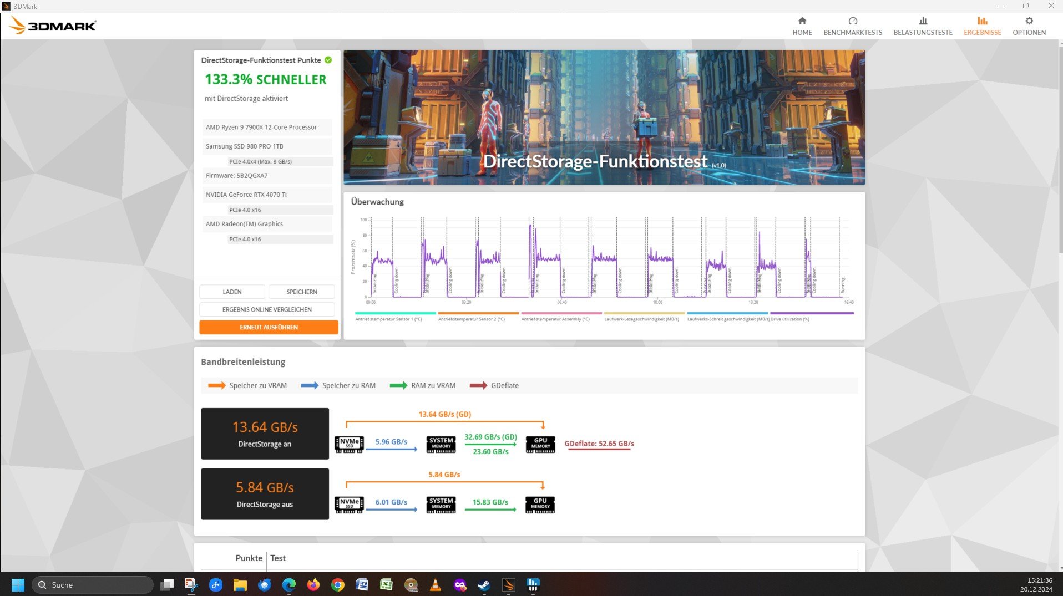Viewport: 1063px width, 596px height.
Task: Click the taskbar clock and date
Action: pyautogui.click(x=1035, y=584)
